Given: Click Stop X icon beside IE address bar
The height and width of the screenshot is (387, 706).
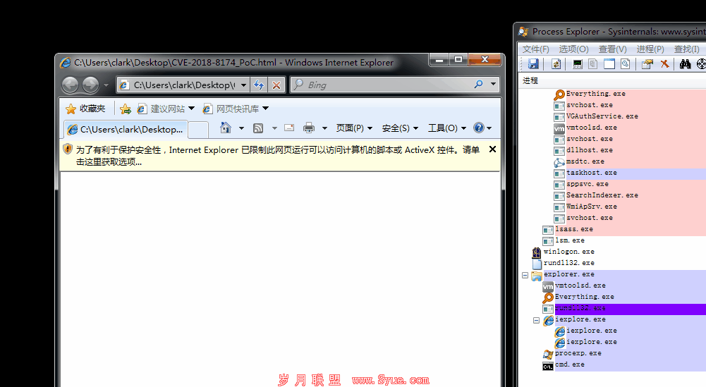Looking at the screenshot, I should [x=276, y=85].
